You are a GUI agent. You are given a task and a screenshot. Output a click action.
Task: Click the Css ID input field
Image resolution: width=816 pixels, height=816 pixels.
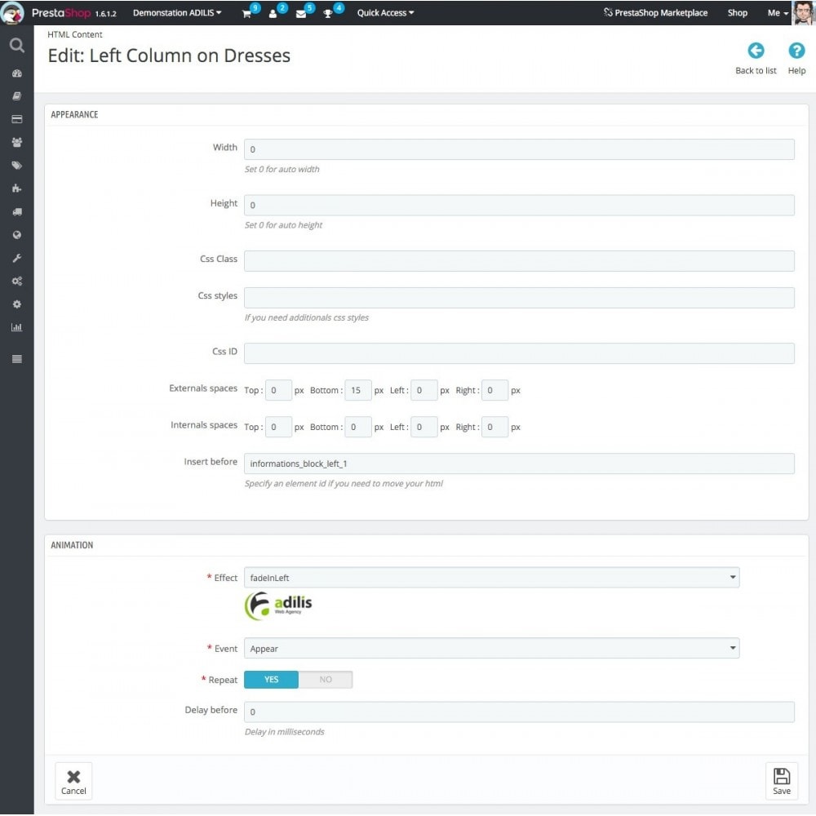(x=519, y=353)
